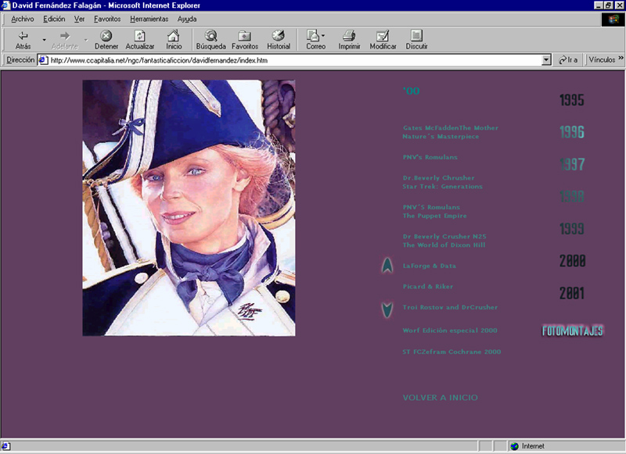Viewport: 626px width, 454px height.
Task: Expand the Correo dropdown arrow
Action: [323, 35]
